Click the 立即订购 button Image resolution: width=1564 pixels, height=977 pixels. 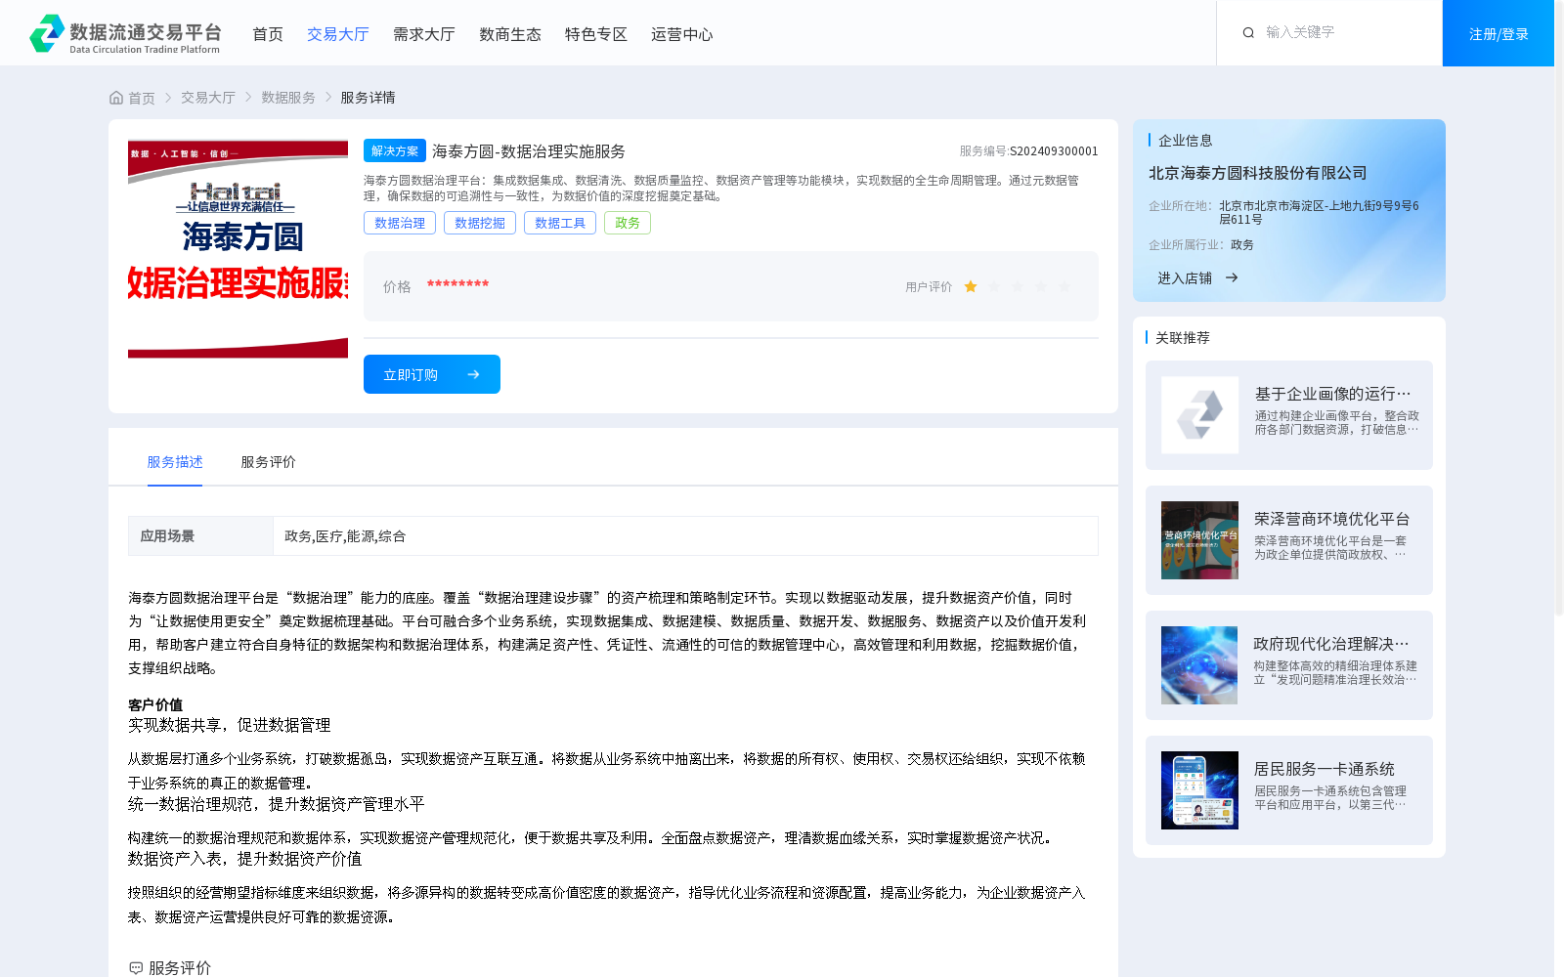tap(432, 374)
